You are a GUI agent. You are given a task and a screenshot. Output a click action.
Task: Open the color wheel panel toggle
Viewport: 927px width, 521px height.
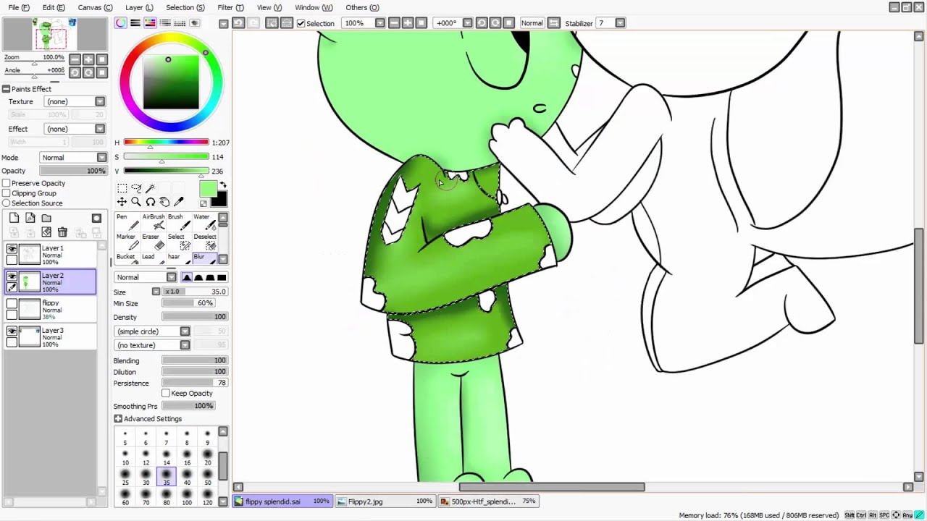121,23
